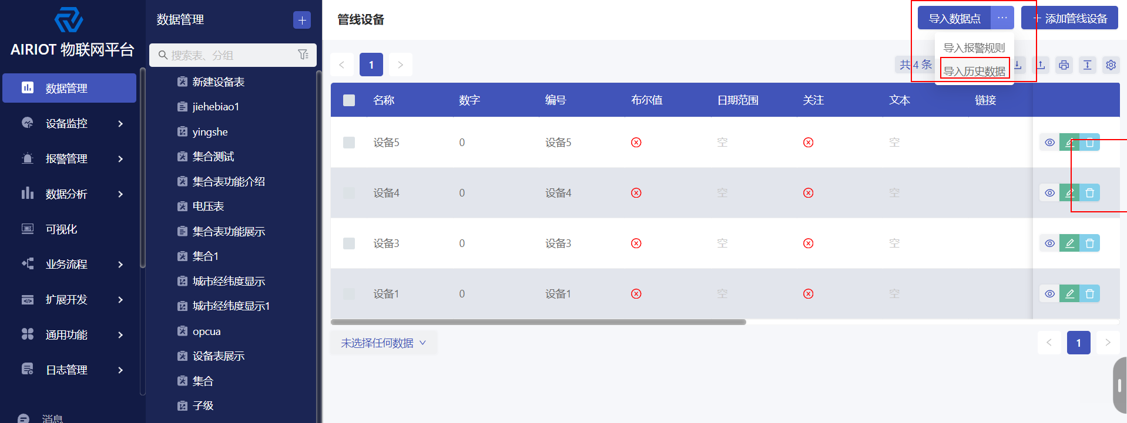Viewport: 1127px width, 423px height.
Task: Check the 设备3 row checkbox
Action: (x=349, y=243)
